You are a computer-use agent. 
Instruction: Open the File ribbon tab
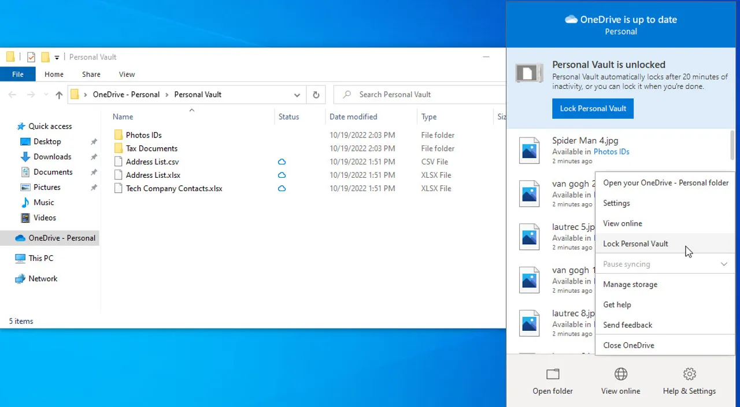(x=18, y=74)
